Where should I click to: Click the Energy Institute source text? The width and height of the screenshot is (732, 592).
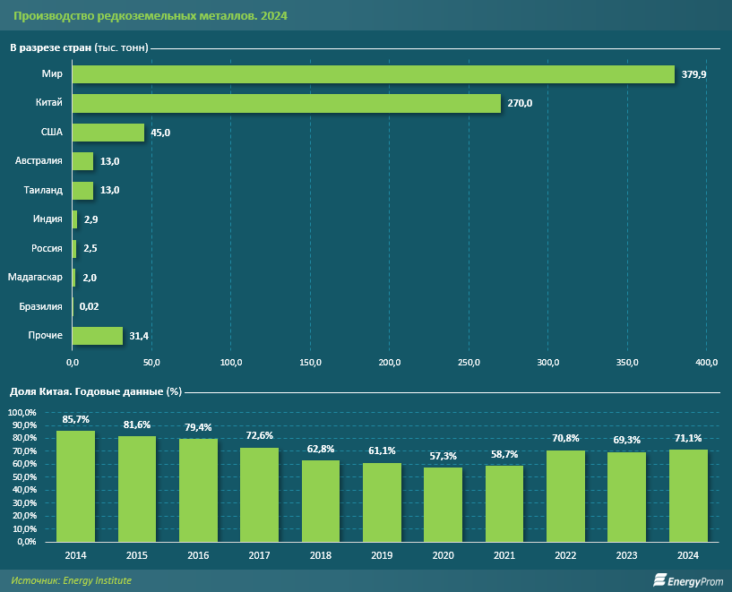[72, 581]
